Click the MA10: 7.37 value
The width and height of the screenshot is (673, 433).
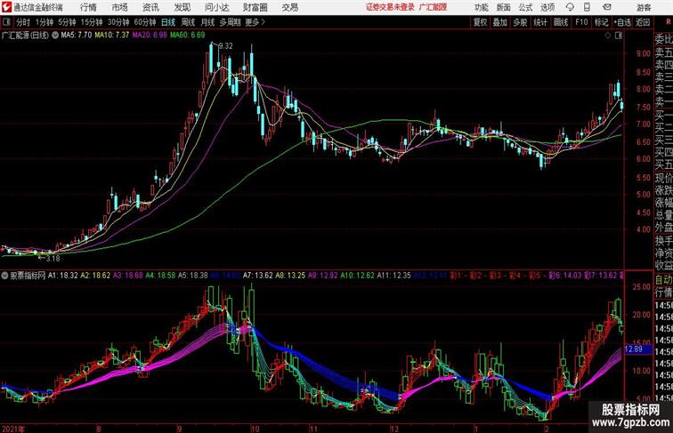click(x=112, y=36)
